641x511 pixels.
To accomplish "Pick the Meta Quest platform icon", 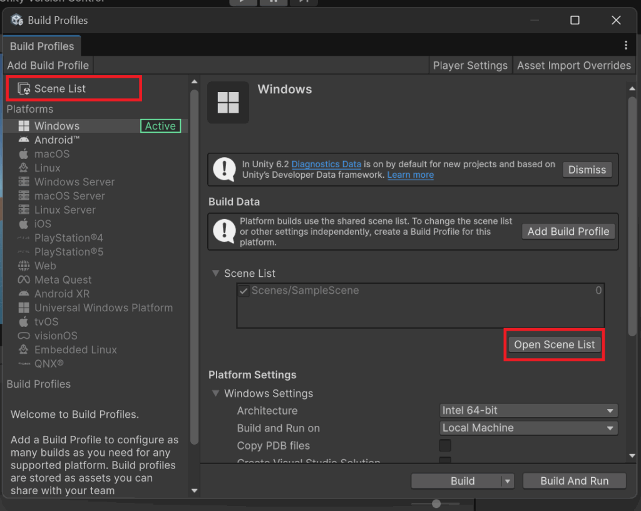I will 24,280.
